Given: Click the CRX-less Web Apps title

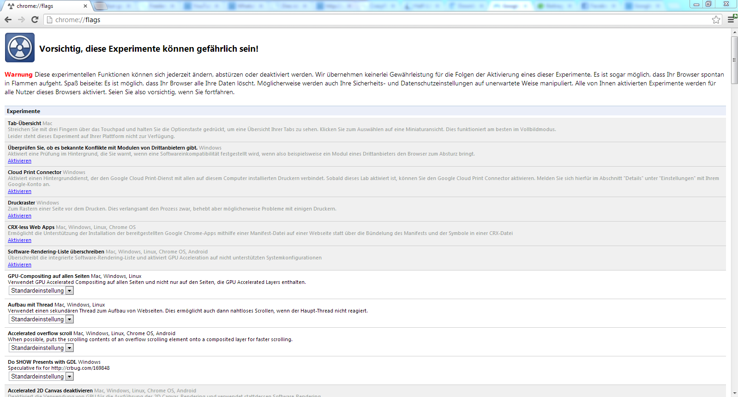Looking at the screenshot, I should pyautogui.click(x=31, y=227).
